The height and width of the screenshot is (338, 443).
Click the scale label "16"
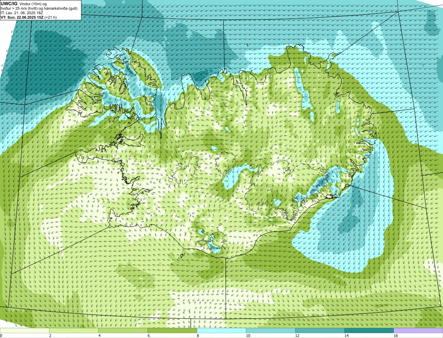tap(396, 336)
